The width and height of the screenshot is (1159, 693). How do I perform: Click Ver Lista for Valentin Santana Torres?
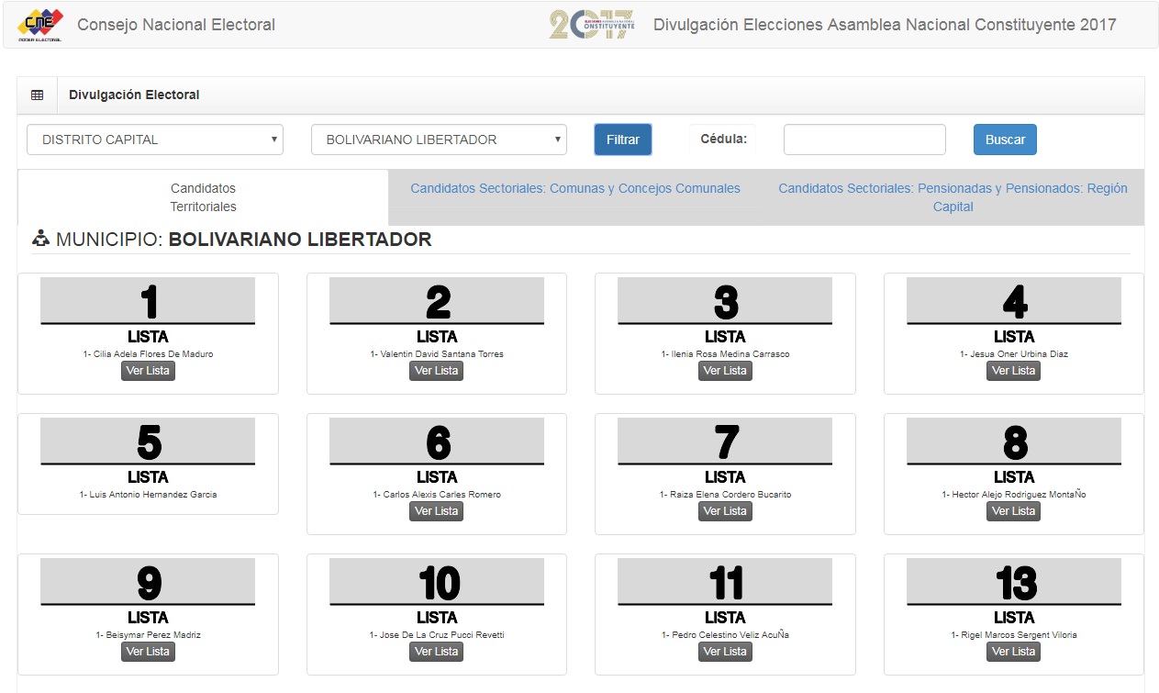(x=436, y=371)
